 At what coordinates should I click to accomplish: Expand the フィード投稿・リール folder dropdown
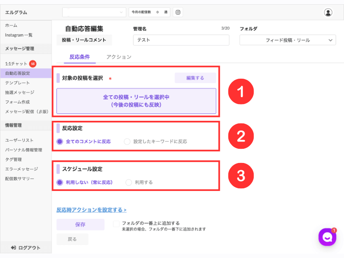point(288,40)
